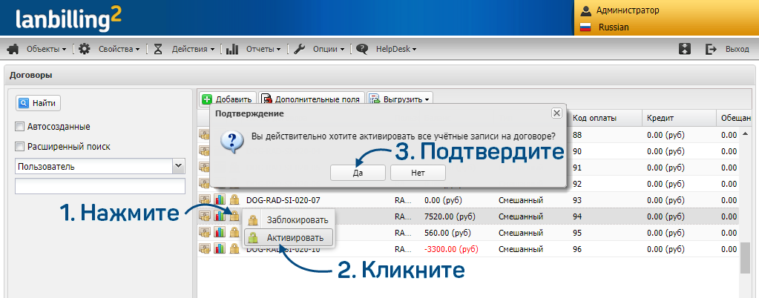Open chart icon in row with -3300.00 balance
The height and width of the screenshot is (298, 759).
pyautogui.click(x=220, y=249)
